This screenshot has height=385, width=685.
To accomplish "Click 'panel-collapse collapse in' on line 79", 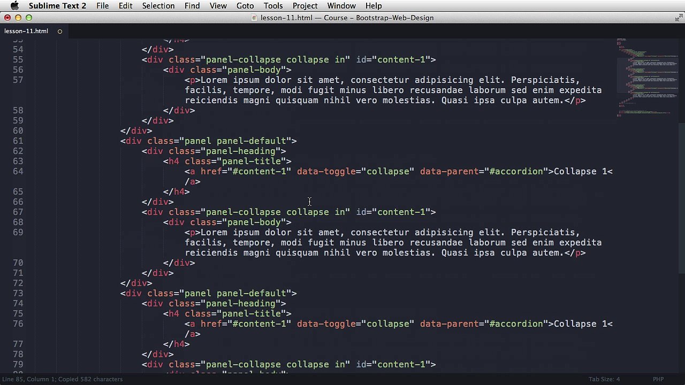I will [275, 365].
